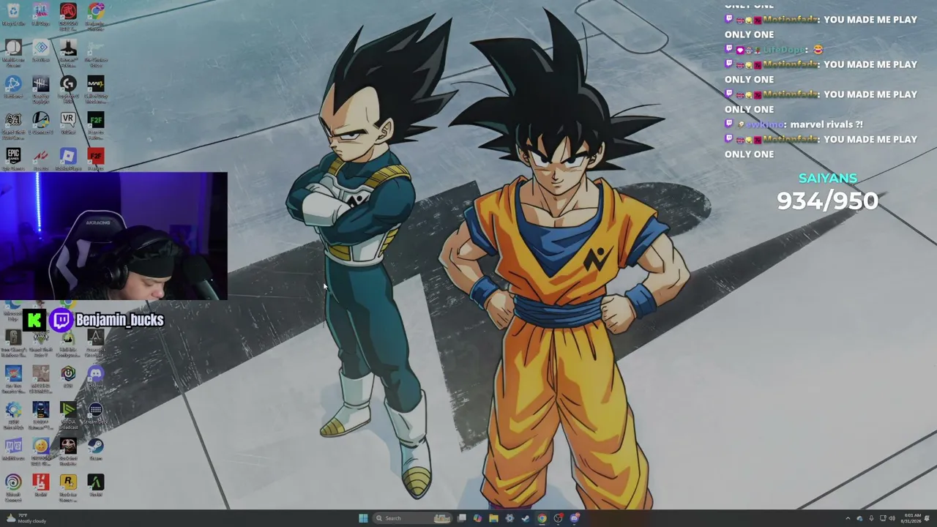Viewport: 937px width, 527px height.
Task: Launch the Buckshot Roulette desktop shortcut
Action: [x=68, y=446]
